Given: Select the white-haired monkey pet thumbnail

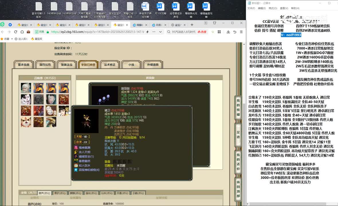Looking at the screenshot, I should (26, 88).
